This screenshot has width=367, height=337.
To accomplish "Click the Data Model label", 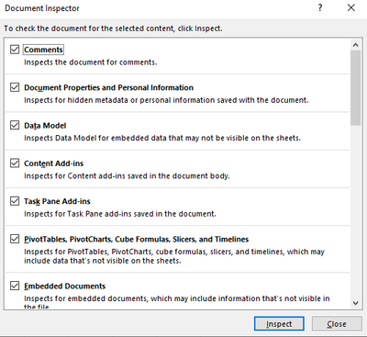I will (x=45, y=126).
